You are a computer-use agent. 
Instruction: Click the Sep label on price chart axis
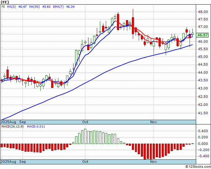click(22, 122)
